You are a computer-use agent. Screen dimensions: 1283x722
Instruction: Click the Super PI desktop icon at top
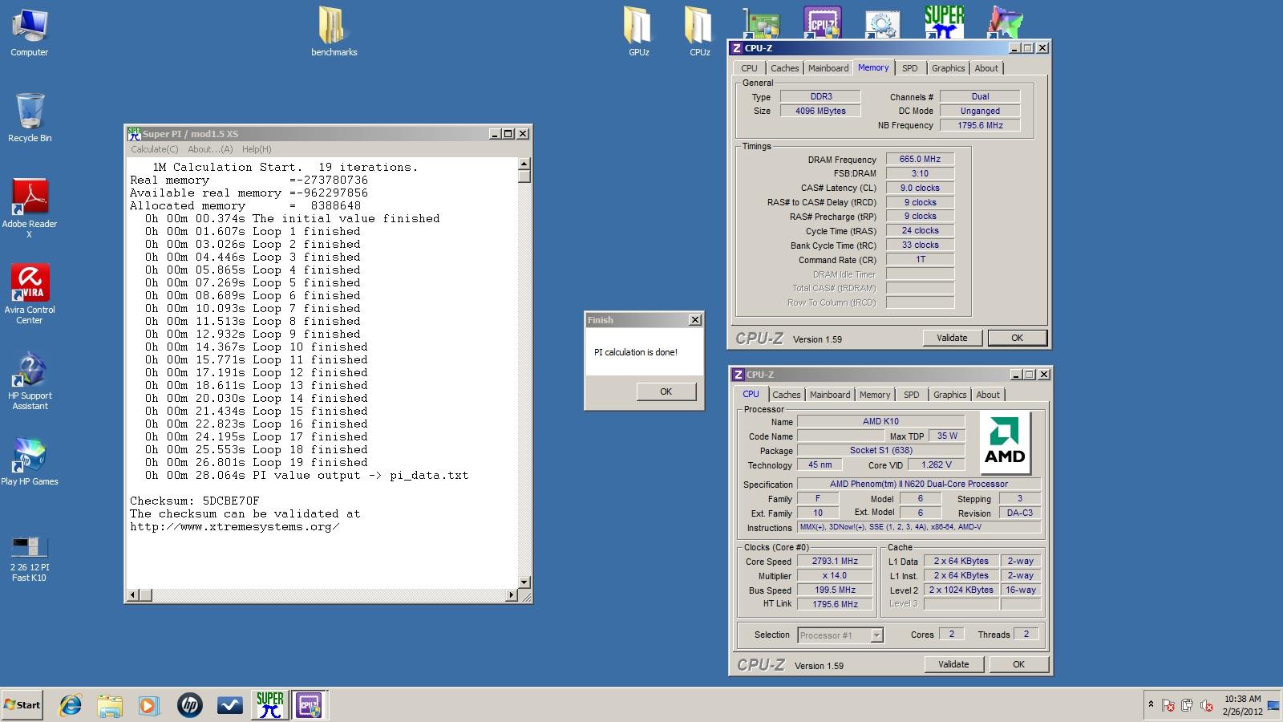tap(944, 21)
